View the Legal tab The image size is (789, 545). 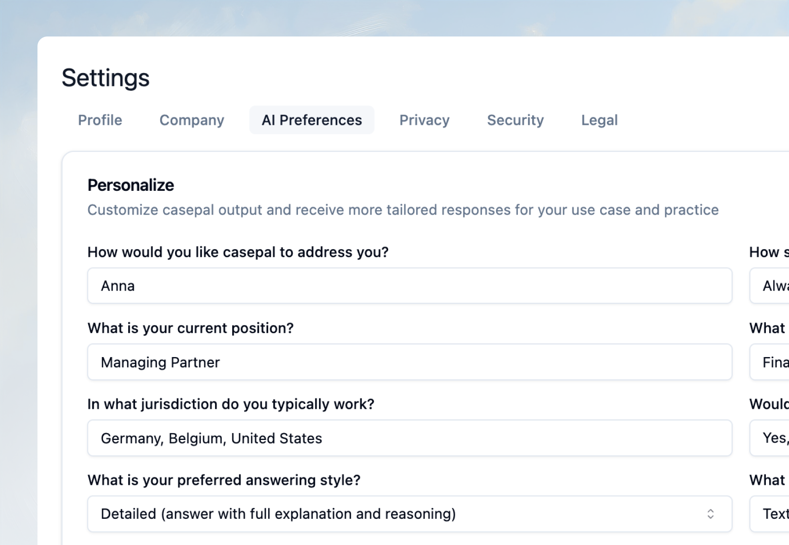(599, 120)
